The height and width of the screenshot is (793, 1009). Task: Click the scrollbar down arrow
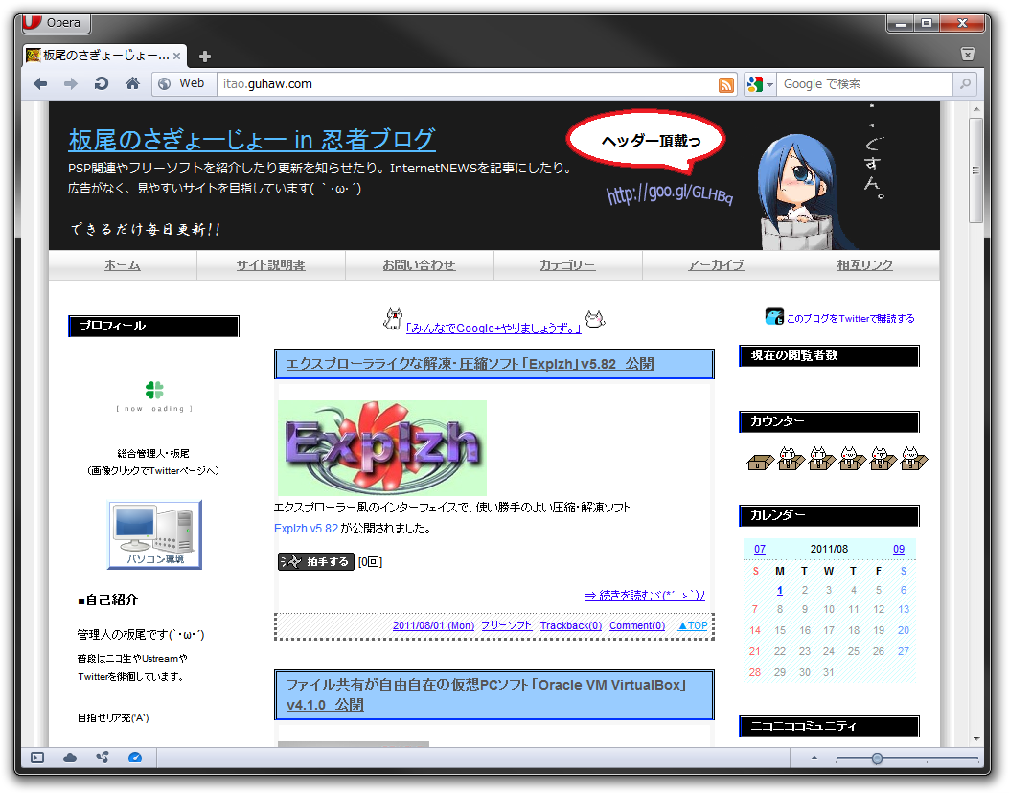[x=976, y=739]
